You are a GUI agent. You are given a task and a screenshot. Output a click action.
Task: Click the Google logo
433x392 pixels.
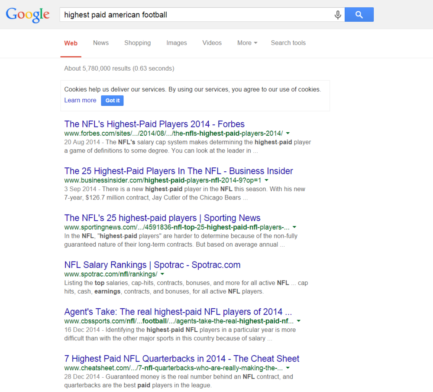point(28,15)
